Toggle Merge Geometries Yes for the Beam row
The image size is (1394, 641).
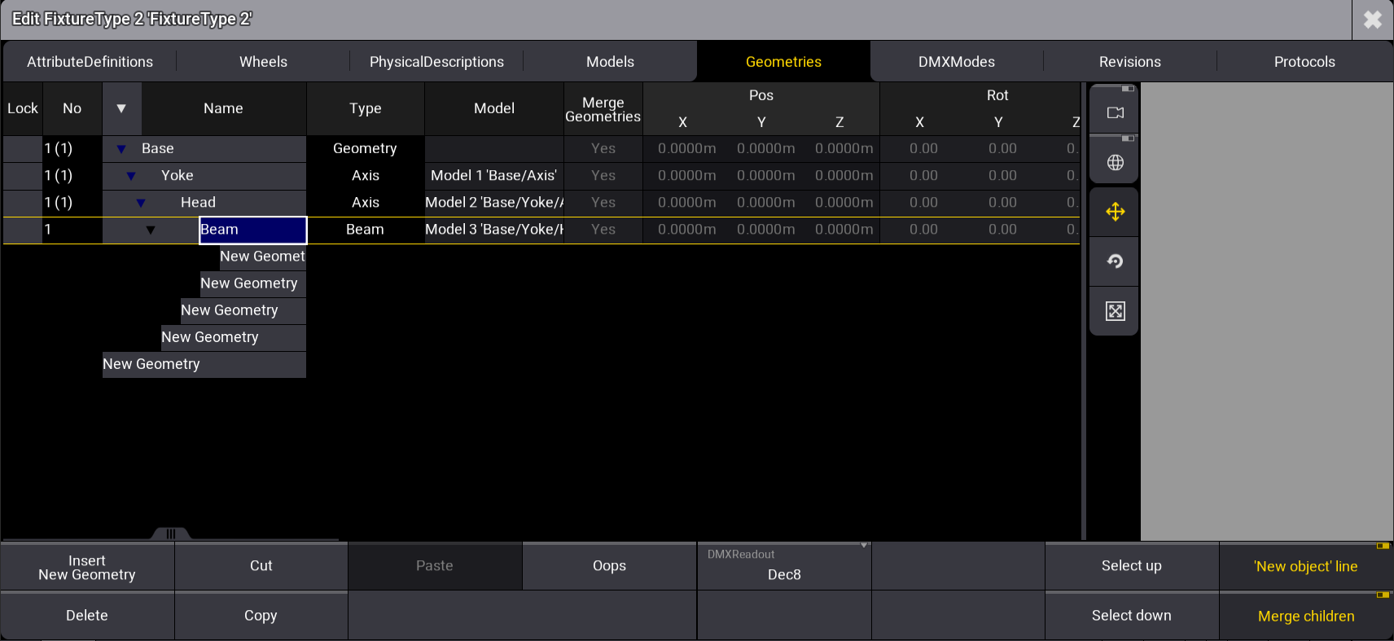603,230
